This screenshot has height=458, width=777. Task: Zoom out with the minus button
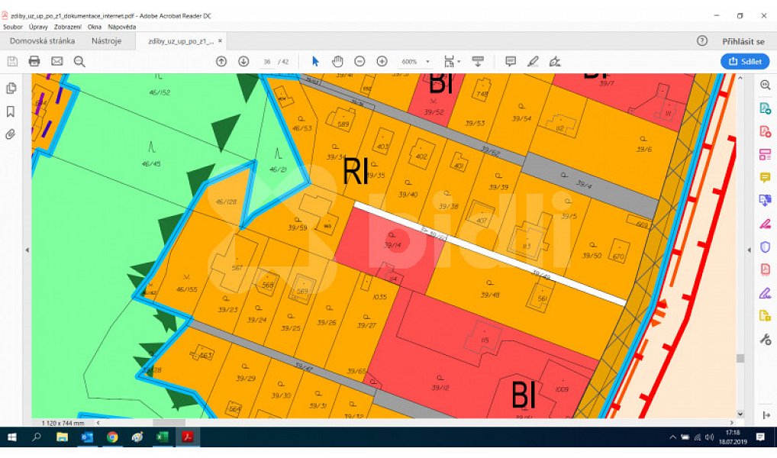[359, 62]
